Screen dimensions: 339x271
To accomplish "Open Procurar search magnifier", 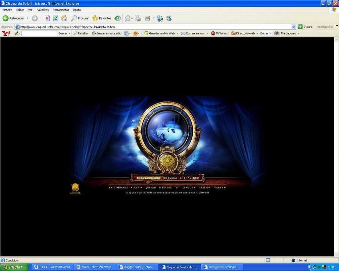I will pyautogui.click(x=79, y=19).
